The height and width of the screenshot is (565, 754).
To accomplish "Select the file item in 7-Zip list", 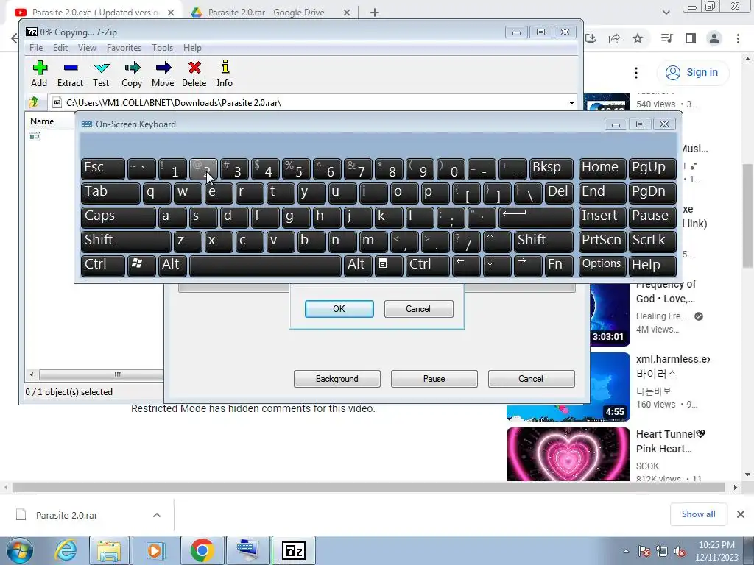I will (x=35, y=137).
